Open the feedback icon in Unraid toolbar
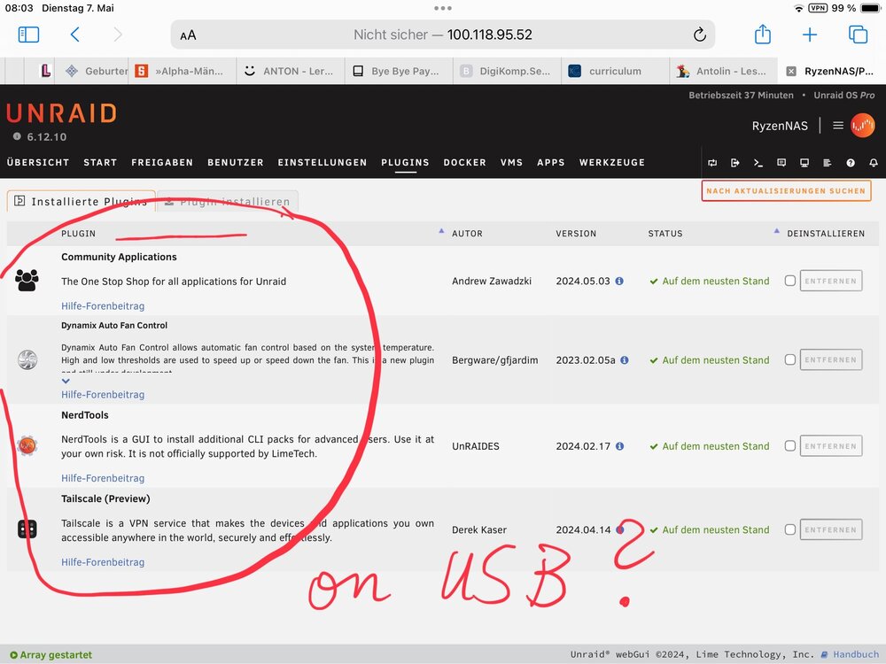Screen dimensions: 886x664 click(x=781, y=163)
